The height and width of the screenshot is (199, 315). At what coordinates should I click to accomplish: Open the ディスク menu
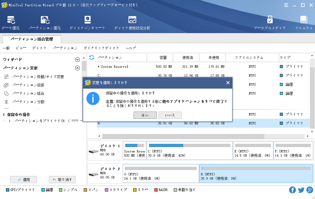[x=39, y=48]
